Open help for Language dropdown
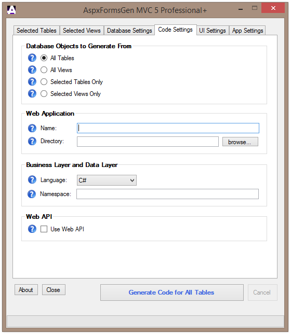 click(32, 180)
